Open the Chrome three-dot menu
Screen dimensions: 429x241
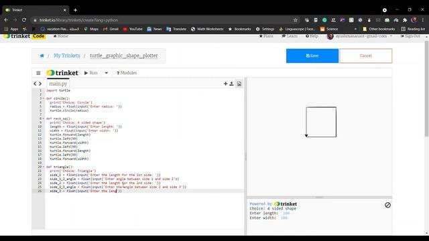coord(423,20)
